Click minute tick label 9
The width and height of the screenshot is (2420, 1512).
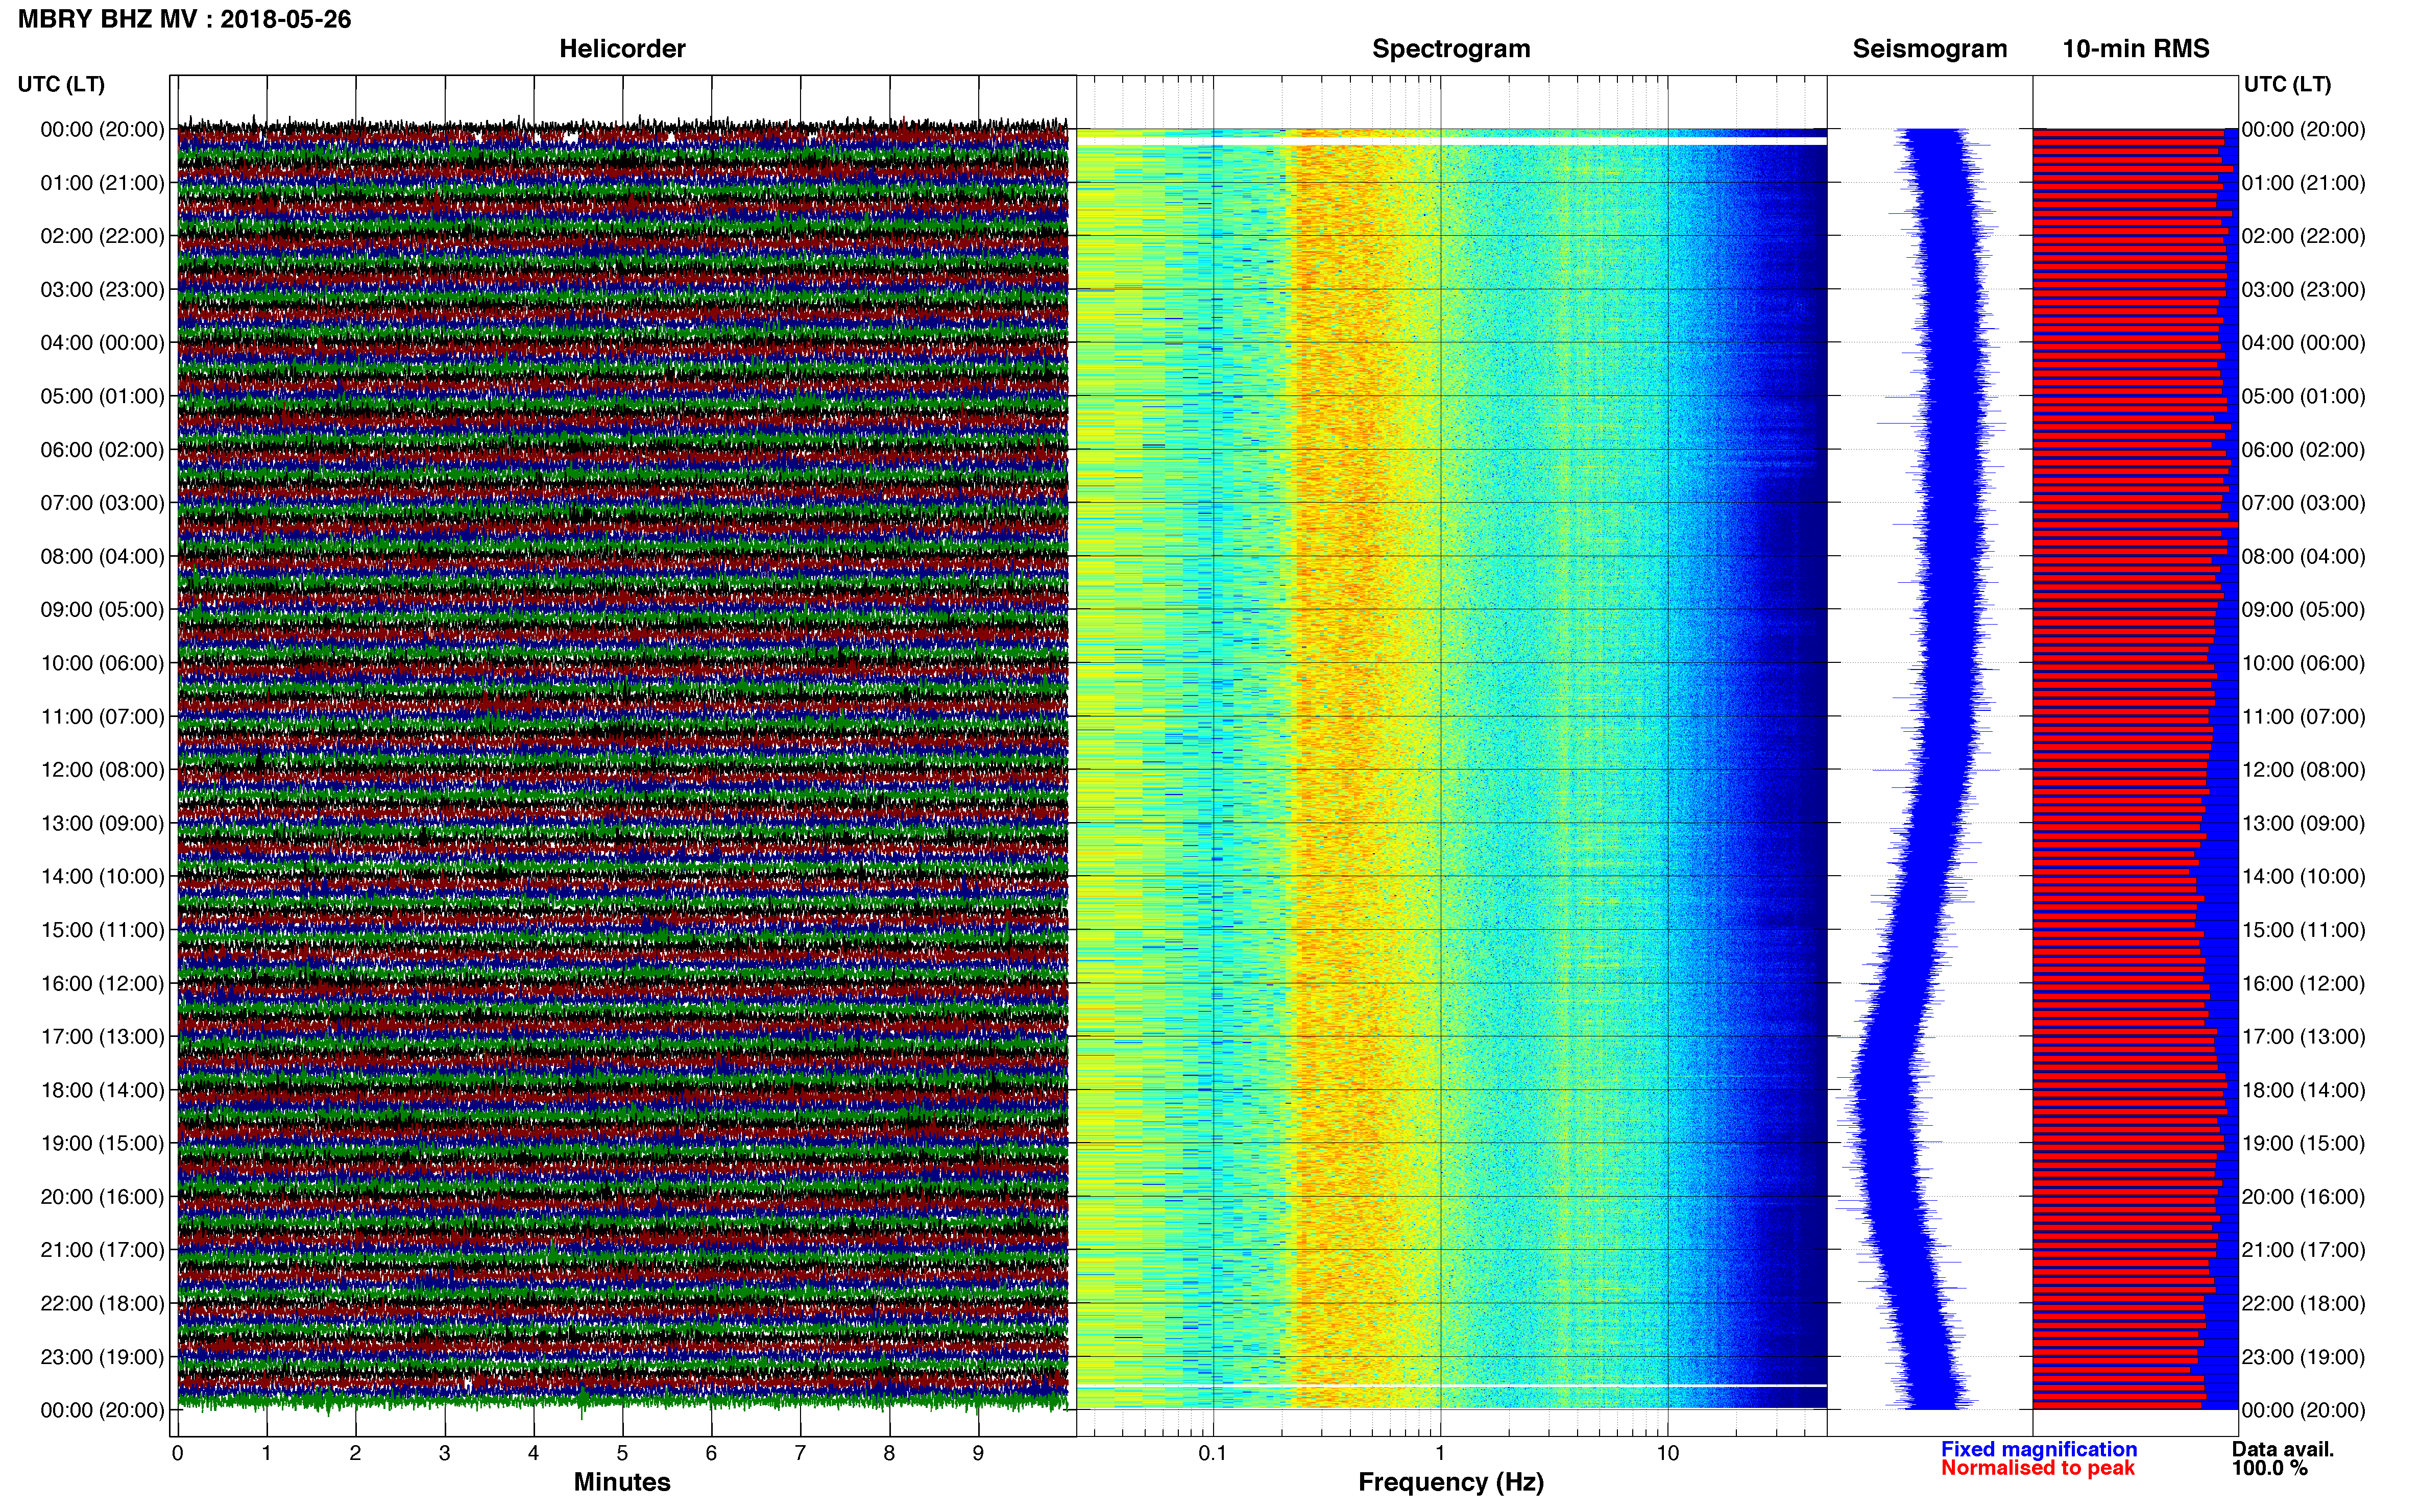[977, 1453]
